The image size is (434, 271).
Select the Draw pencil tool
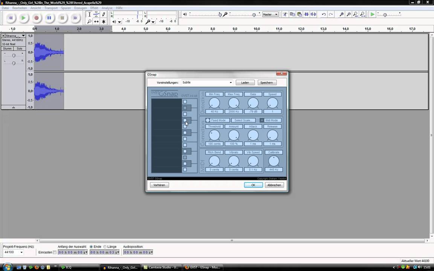pyautogui.click(x=104, y=14)
